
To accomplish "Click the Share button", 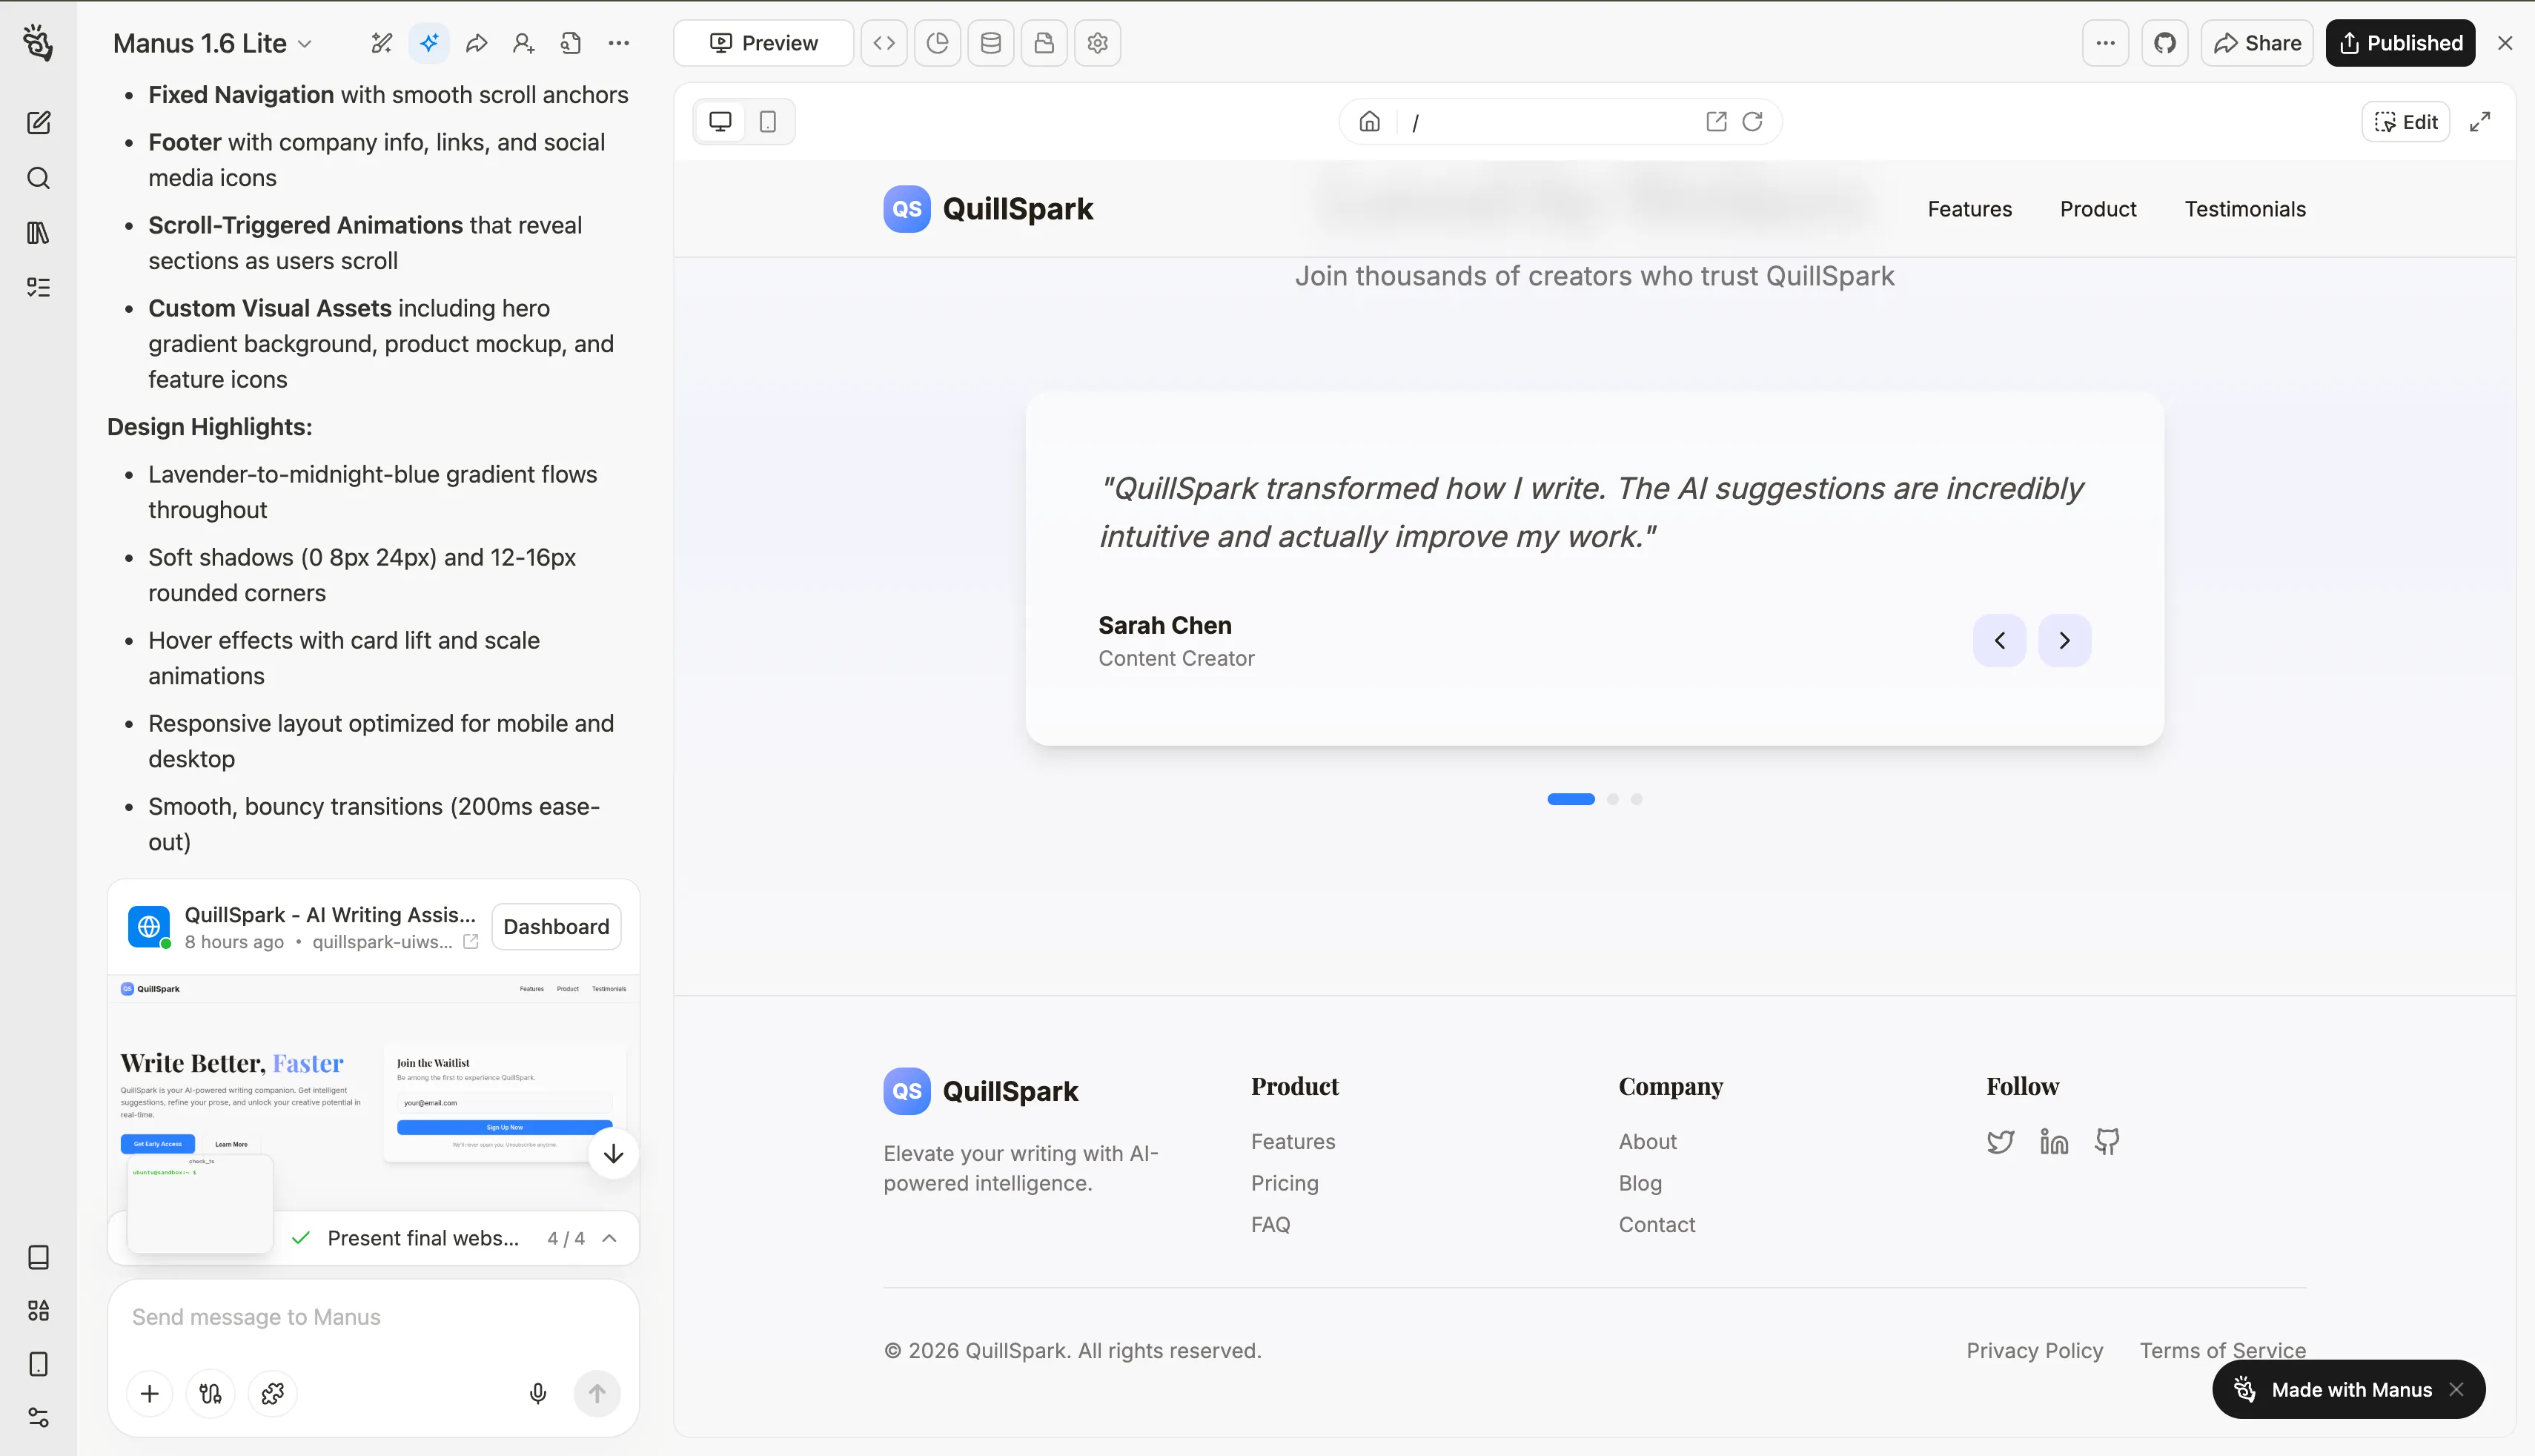I will (2257, 43).
